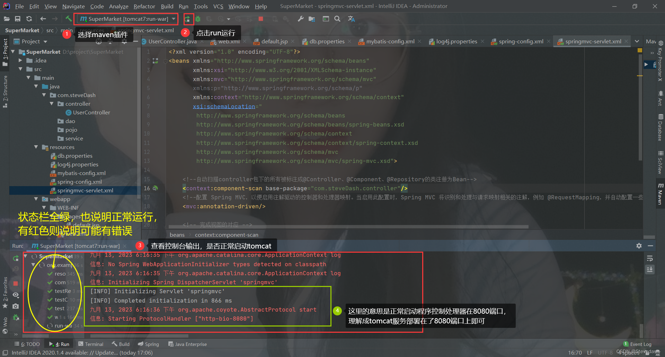The height and width of the screenshot is (357, 665).
Task: Toggle the Structure tool window
Action: coord(5,91)
